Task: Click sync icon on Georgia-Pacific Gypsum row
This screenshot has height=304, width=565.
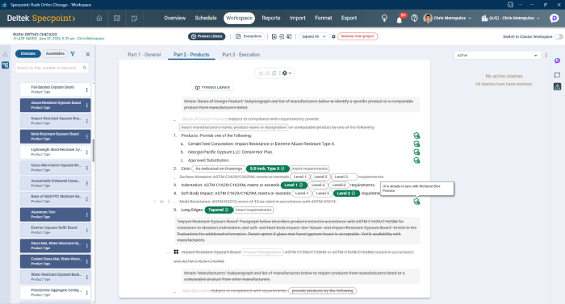Action: click(x=416, y=152)
